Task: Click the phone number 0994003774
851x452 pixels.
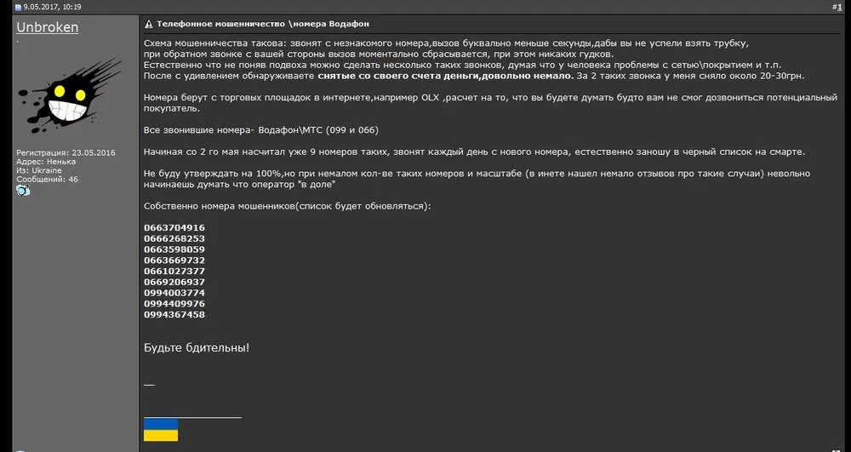Action: pos(174,293)
